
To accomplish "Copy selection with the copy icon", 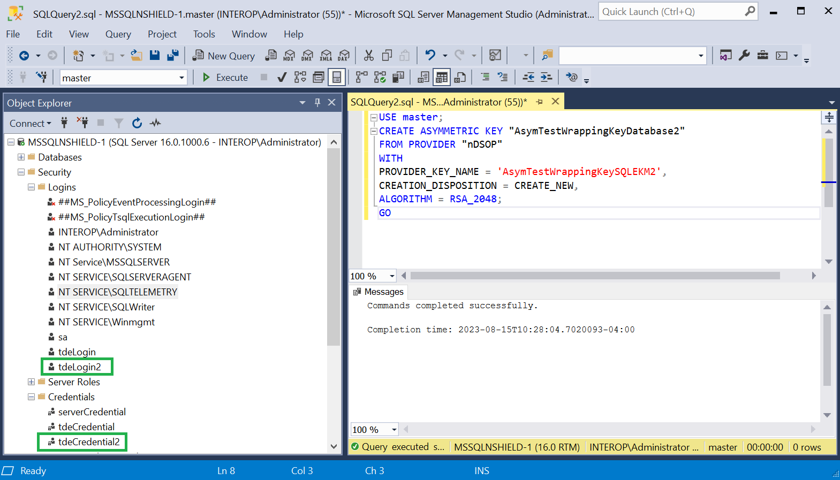I will [x=387, y=56].
